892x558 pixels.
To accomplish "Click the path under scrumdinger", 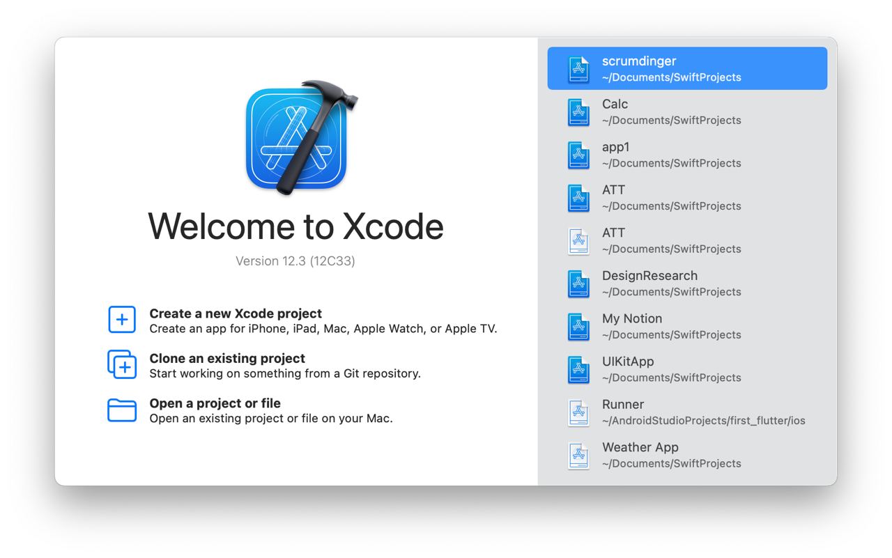I will [x=672, y=77].
